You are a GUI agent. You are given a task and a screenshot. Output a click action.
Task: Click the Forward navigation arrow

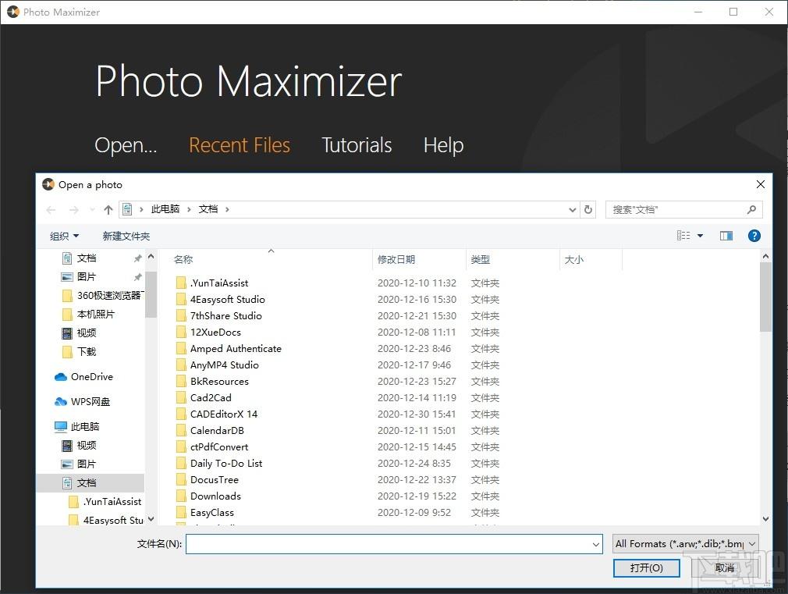[74, 210]
